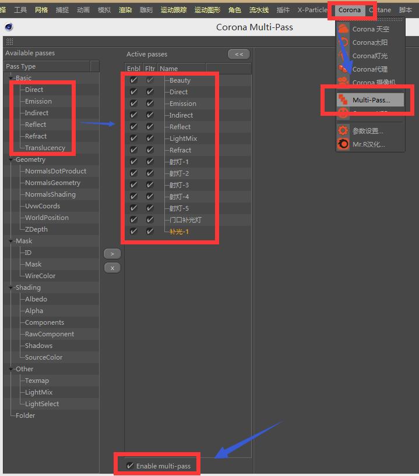Toggle Enbl checkbox for LightMix pass

[133, 138]
